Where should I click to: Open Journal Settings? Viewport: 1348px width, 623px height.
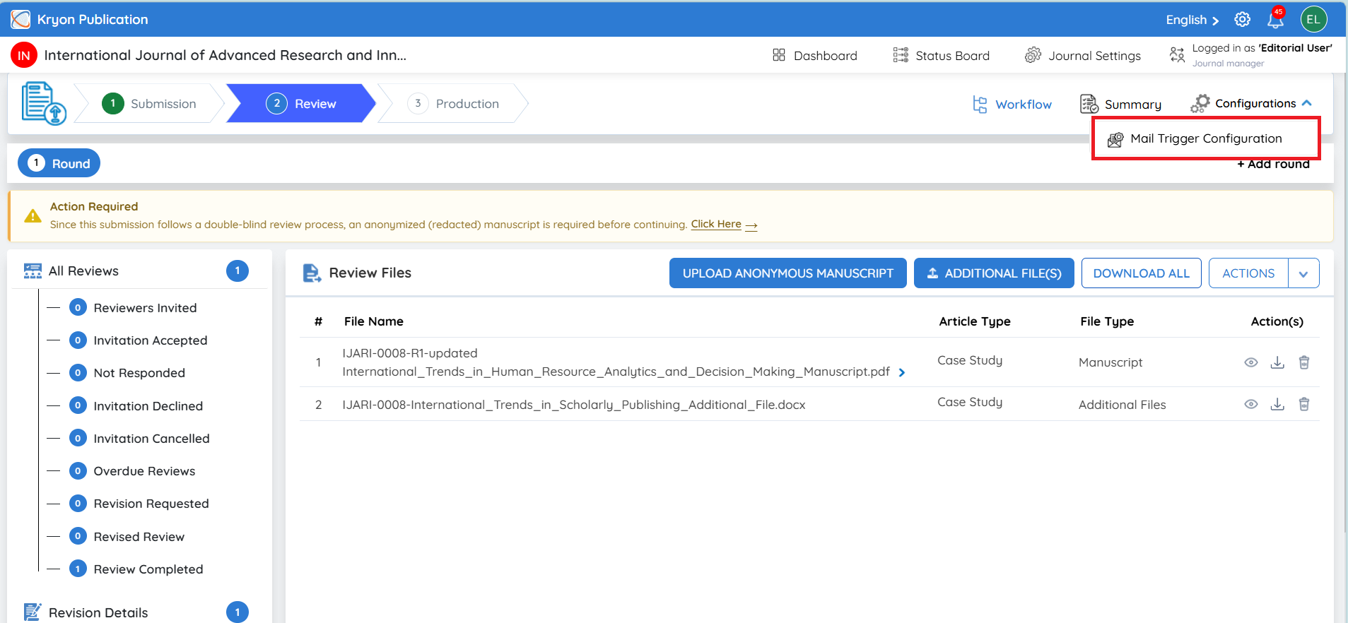[x=1083, y=55]
